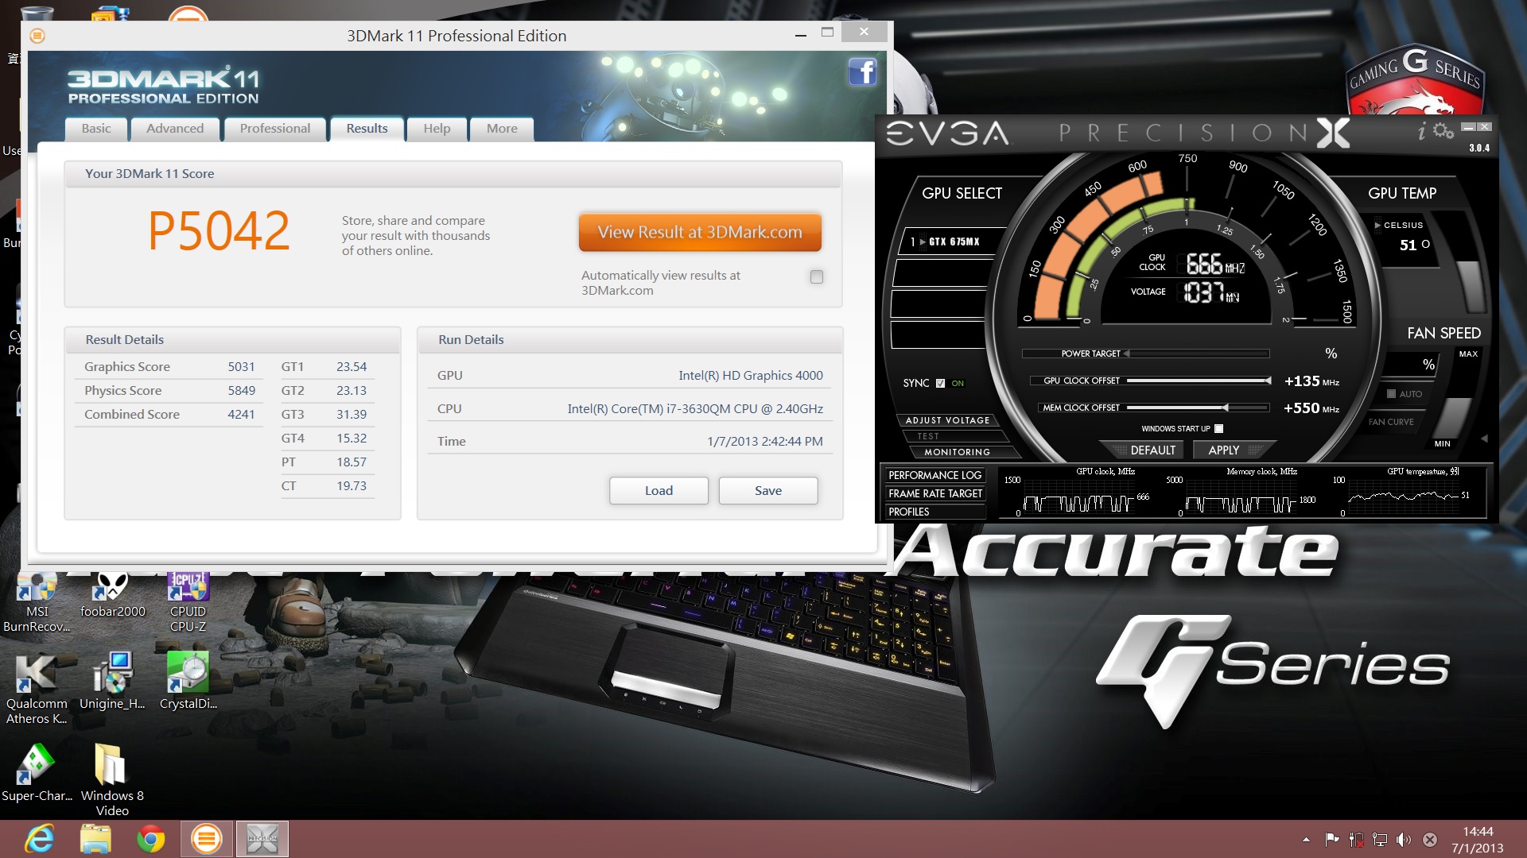
Task: Open the Help tab
Action: [x=437, y=129]
